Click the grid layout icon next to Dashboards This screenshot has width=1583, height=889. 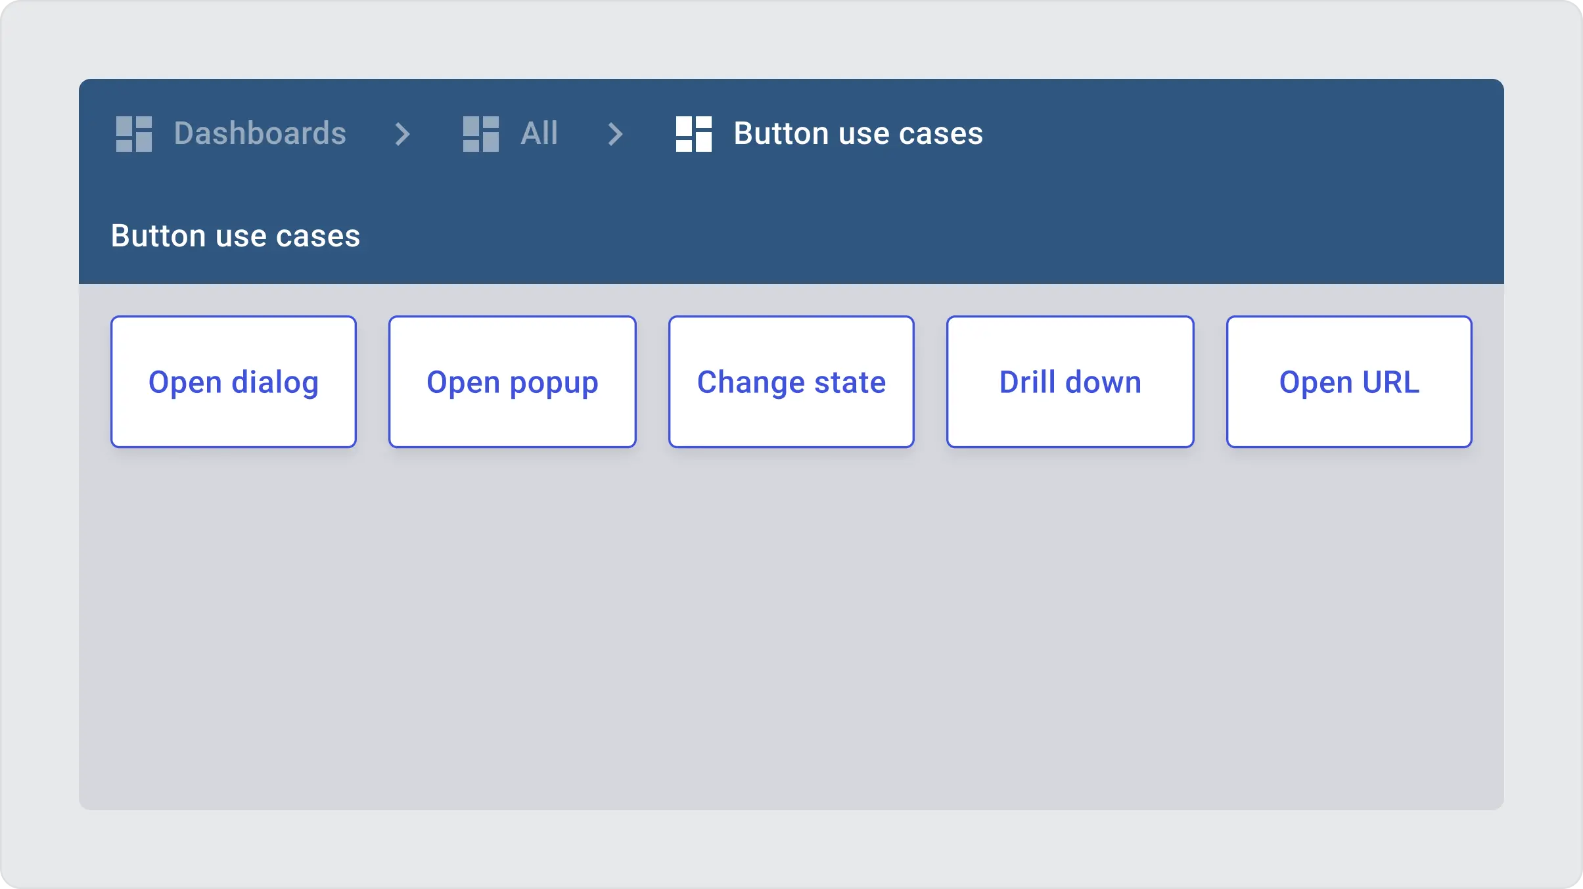click(133, 131)
